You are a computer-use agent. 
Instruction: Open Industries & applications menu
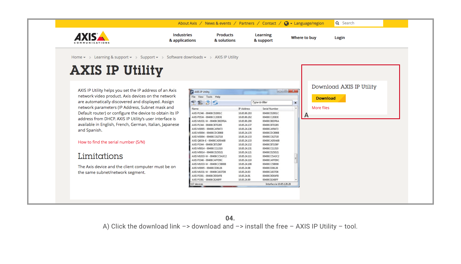point(183,38)
